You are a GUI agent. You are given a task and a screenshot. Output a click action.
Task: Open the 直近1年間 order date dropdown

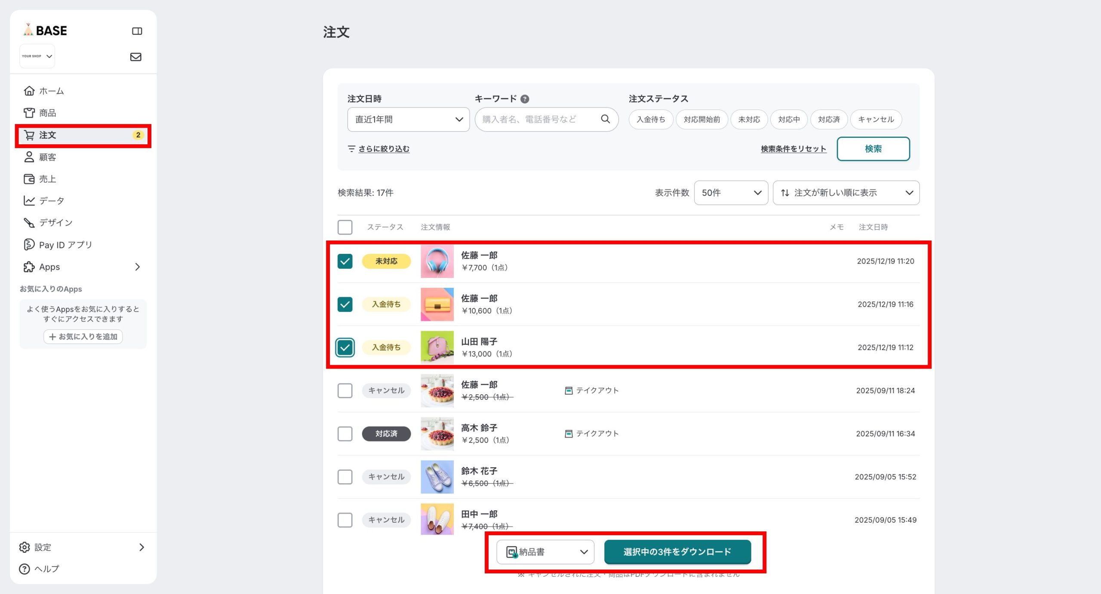(408, 119)
